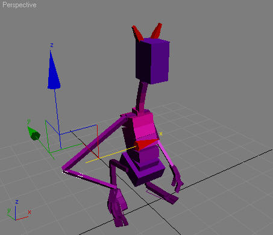
Task: Select the green Y-axis gizmo arrow
Action: [x=34, y=133]
